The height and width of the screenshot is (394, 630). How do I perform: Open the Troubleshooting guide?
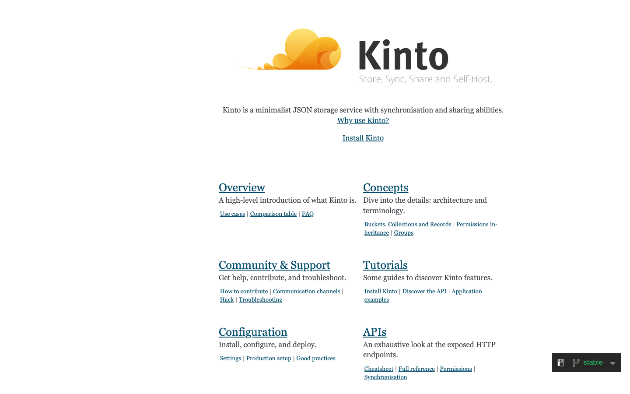coord(260,299)
